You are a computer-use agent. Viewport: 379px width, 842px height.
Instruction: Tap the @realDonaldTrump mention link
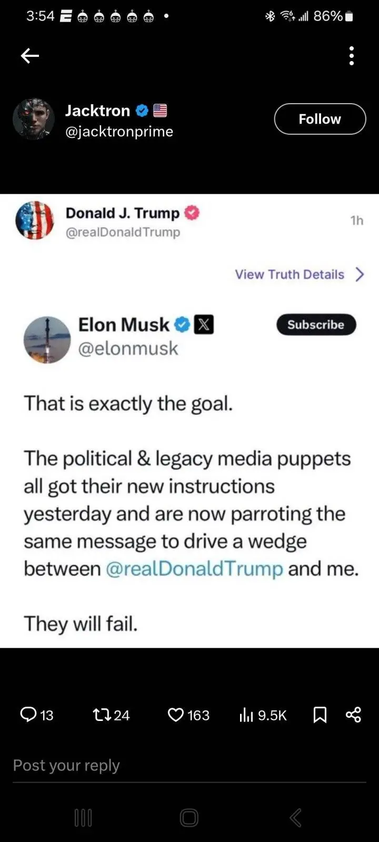(x=194, y=569)
